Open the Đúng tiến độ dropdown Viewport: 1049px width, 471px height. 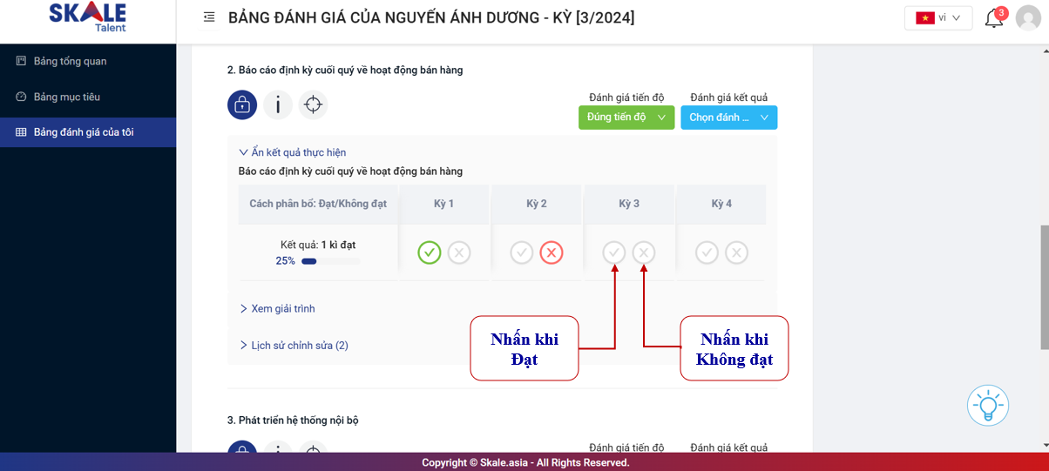tap(626, 118)
